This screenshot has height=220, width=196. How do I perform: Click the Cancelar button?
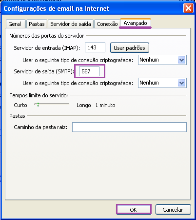(x=173, y=210)
